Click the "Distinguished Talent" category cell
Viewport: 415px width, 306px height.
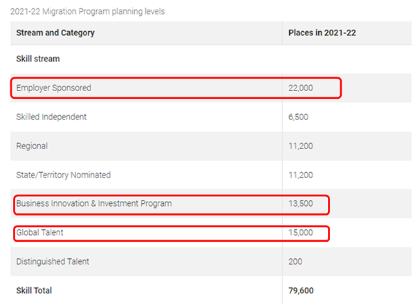coord(53,262)
